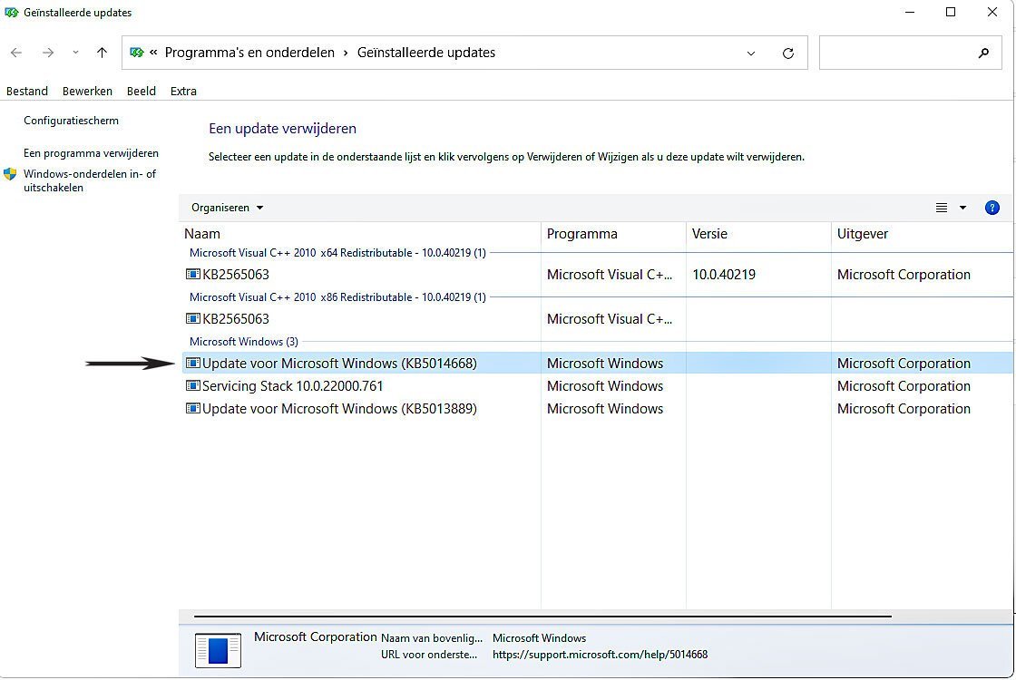The image size is (1016, 680).
Task: Open the Extra menu
Action: point(183,92)
